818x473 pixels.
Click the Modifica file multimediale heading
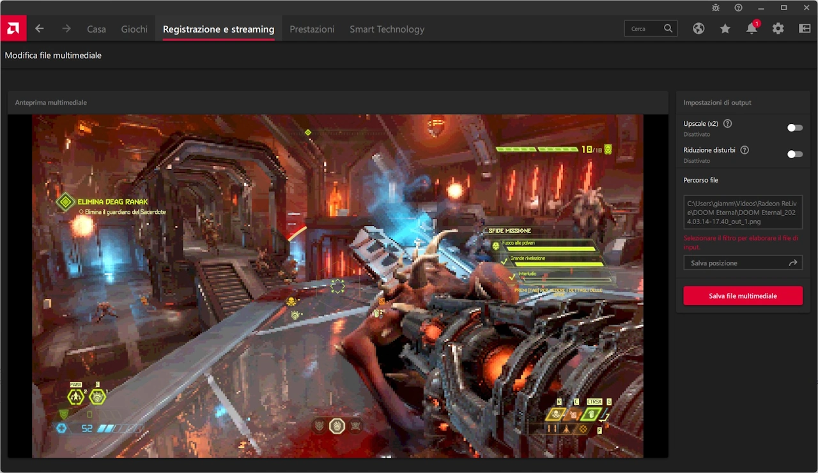pyautogui.click(x=53, y=56)
